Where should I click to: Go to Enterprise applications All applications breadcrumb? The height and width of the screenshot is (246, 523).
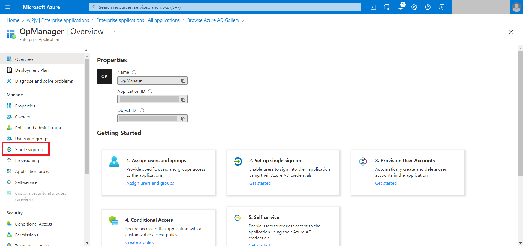pyautogui.click(x=138, y=20)
